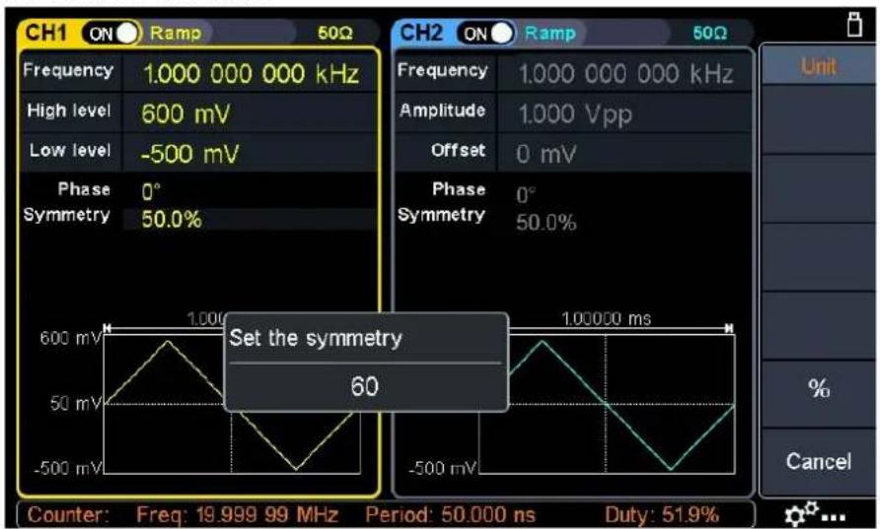Click the CH2 Amplitude label
Viewport: 880px width, 529px height.
(442, 111)
